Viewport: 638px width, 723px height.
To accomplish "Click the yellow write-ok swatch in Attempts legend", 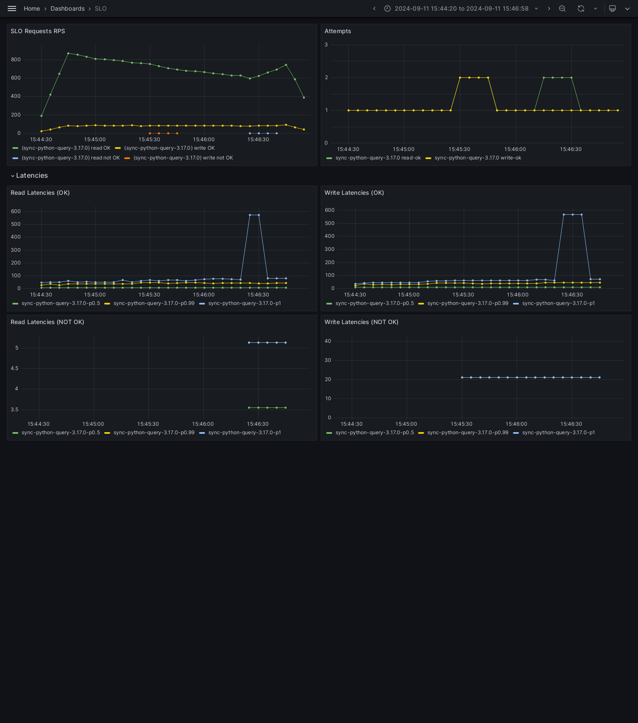I will tap(428, 158).
